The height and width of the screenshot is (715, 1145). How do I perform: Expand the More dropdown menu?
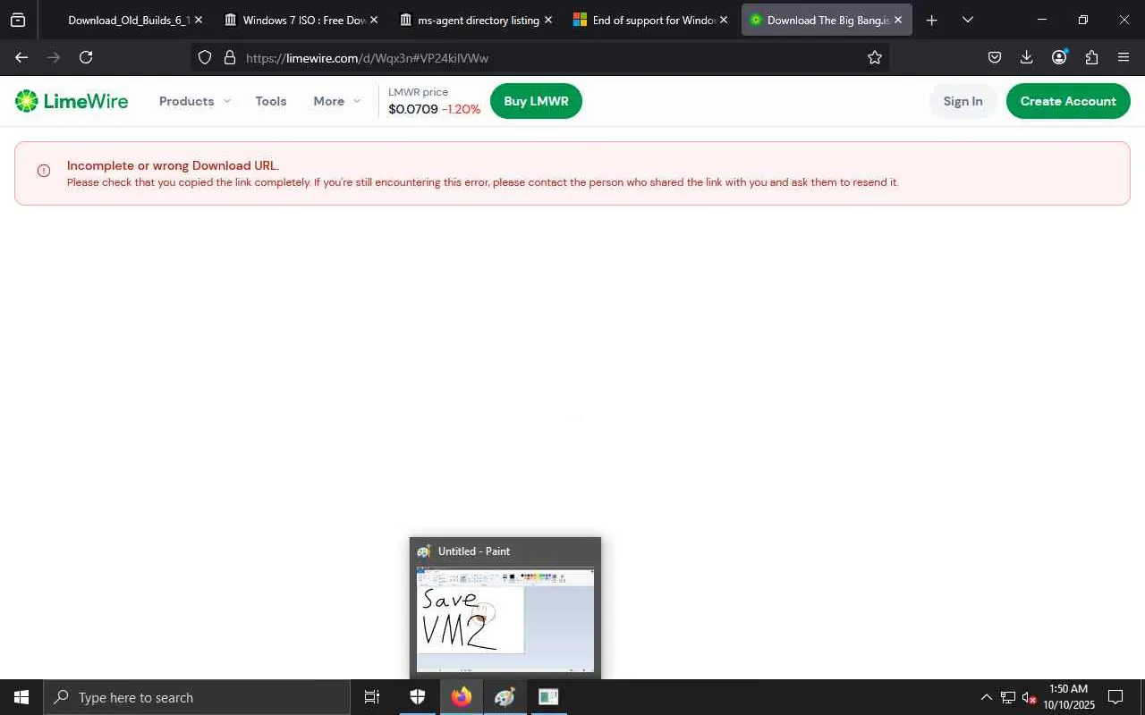(337, 101)
